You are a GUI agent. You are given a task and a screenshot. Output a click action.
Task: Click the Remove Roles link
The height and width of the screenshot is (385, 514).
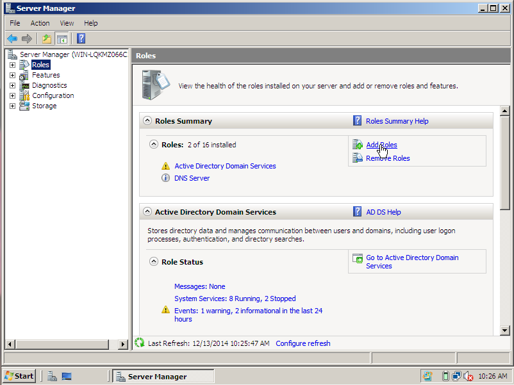(388, 158)
